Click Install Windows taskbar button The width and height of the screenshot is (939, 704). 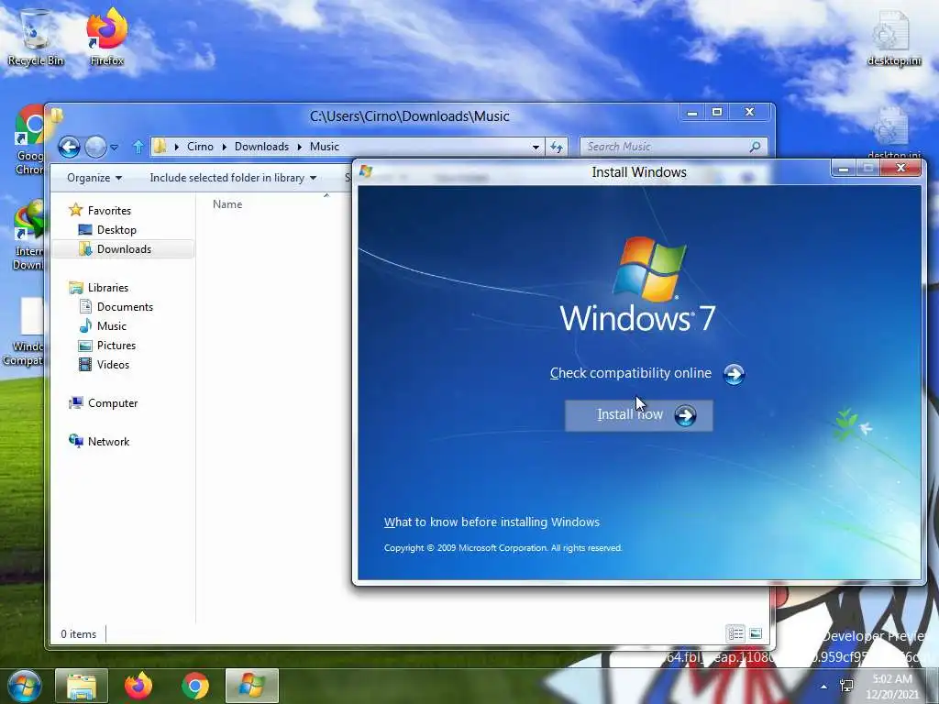pyautogui.click(x=251, y=686)
